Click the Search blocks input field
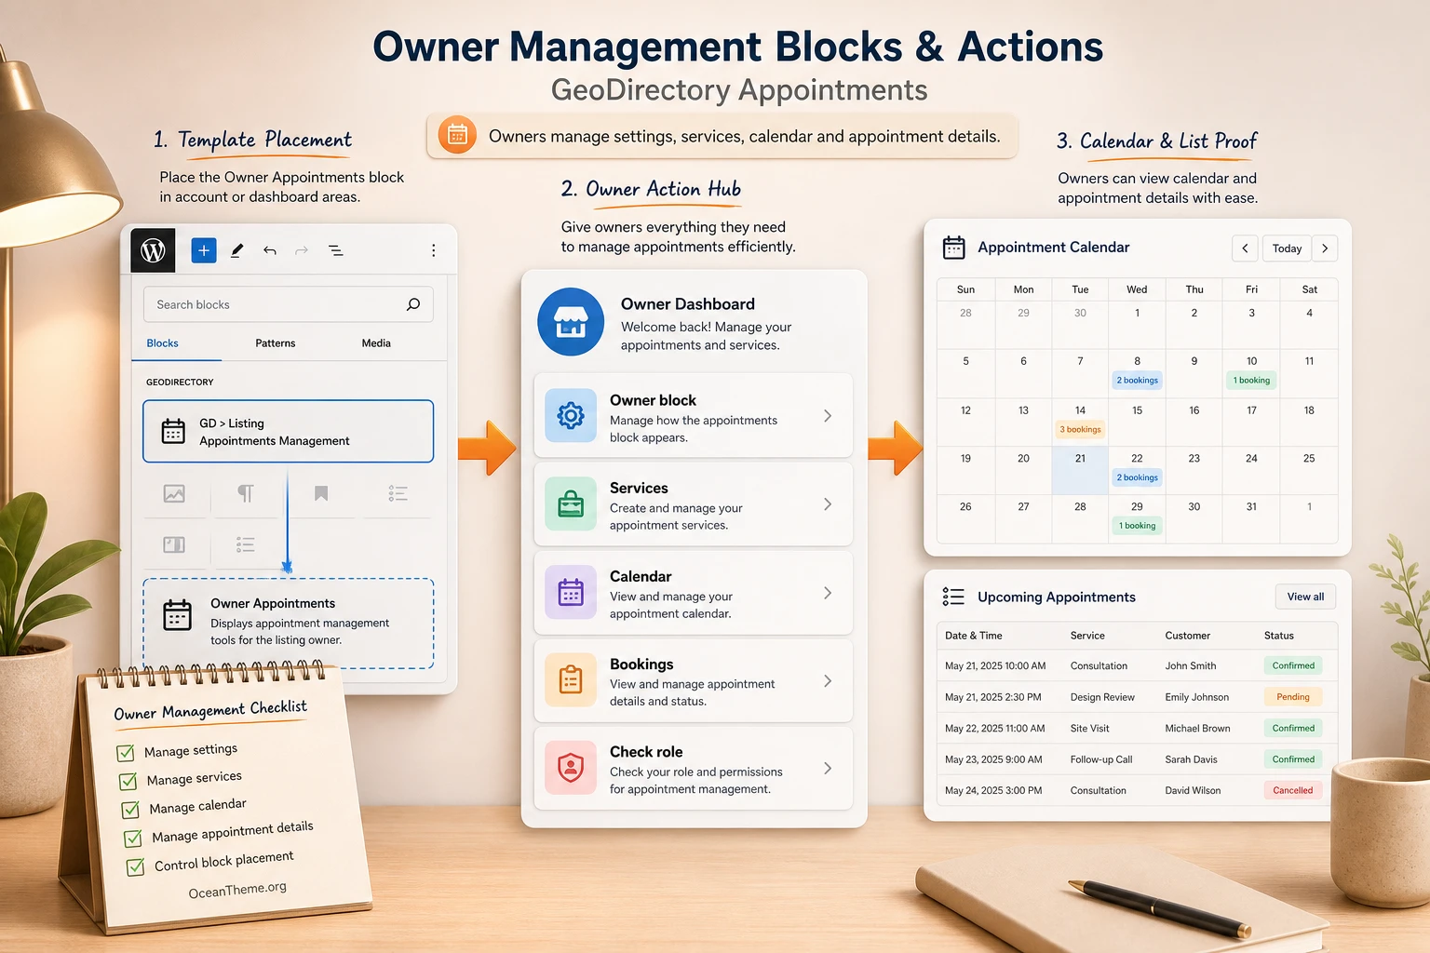1430x953 pixels. point(289,304)
